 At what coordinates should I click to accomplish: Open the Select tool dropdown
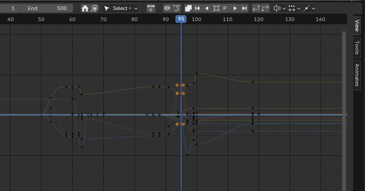tap(120, 8)
